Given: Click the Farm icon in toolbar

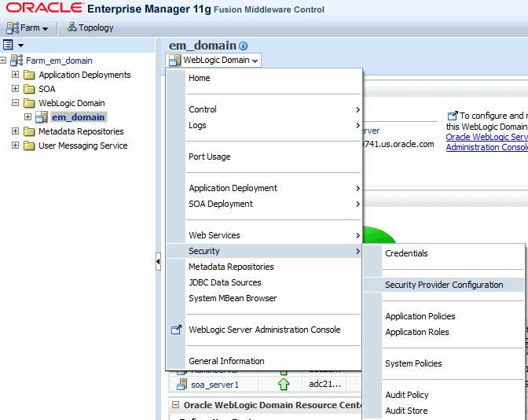Looking at the screenshot, I should pos(13,28).
